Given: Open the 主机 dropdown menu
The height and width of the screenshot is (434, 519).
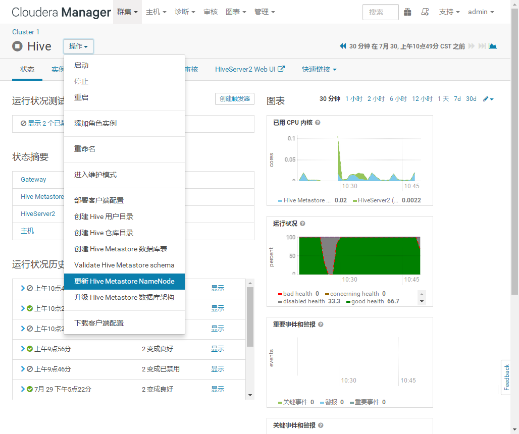Looking at the screenshot, I should point(156,12).
